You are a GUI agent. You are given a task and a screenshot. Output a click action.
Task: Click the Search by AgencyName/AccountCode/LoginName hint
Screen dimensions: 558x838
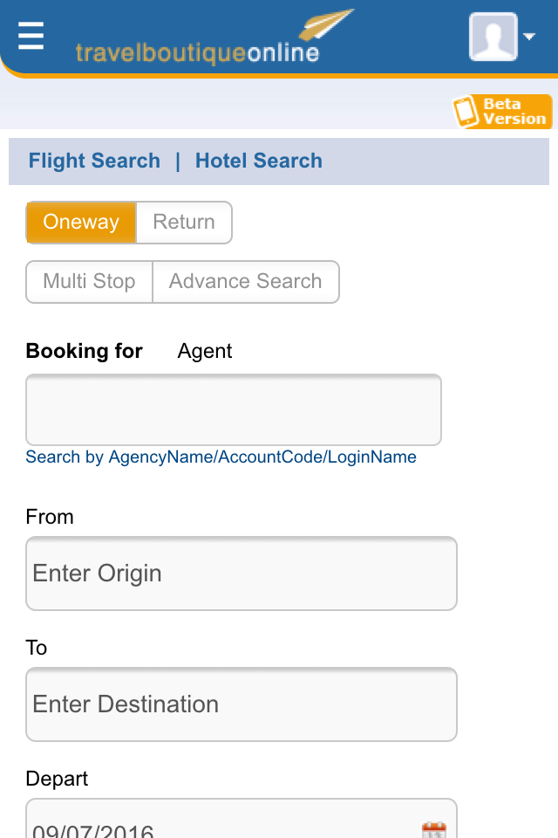pos(221,457)
